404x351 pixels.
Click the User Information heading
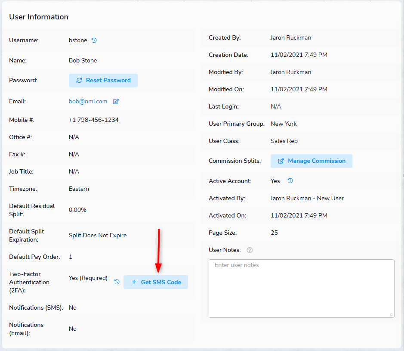[x=39, y=17]
